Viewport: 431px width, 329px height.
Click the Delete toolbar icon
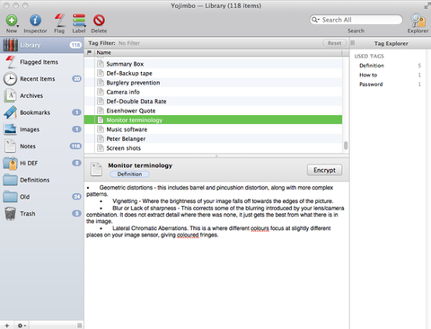click(x=99, y=21)
